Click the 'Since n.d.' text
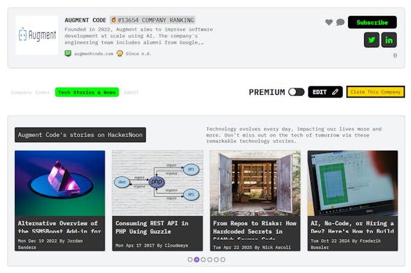The height and width of the screenshot is (273, 411). (139, 54)
